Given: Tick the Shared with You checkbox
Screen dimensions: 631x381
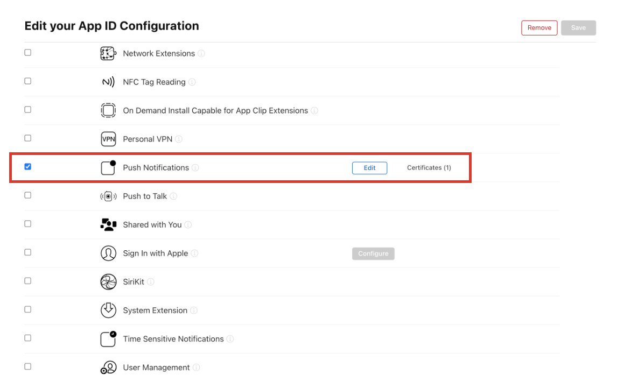Looking at the screenshot, I should coord(28,224).
